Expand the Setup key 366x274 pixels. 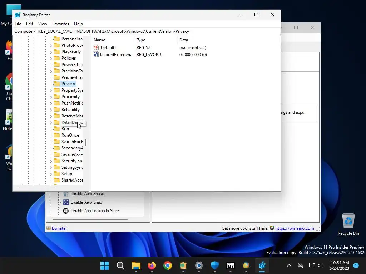[x=51, y=174]
